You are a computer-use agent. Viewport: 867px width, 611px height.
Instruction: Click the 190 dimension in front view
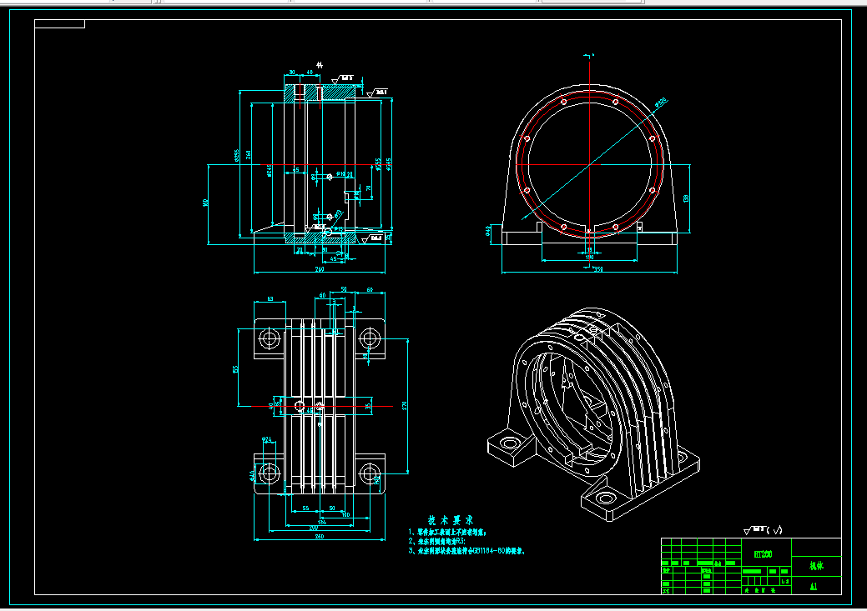[589, 257]
